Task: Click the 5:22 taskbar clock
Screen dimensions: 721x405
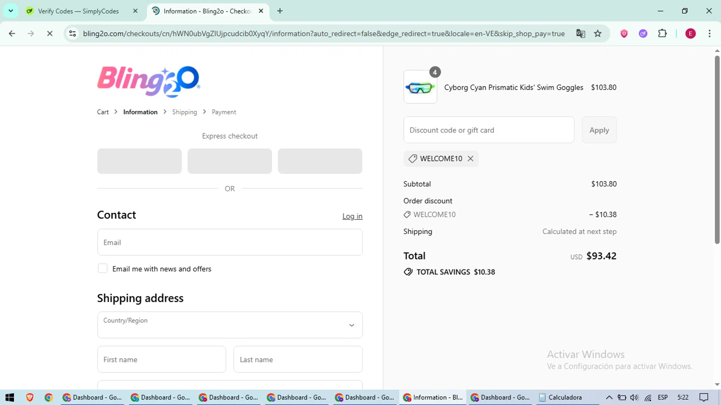Action: [683, 397]
